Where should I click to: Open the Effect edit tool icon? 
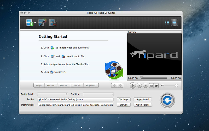(x=42, y=22)
